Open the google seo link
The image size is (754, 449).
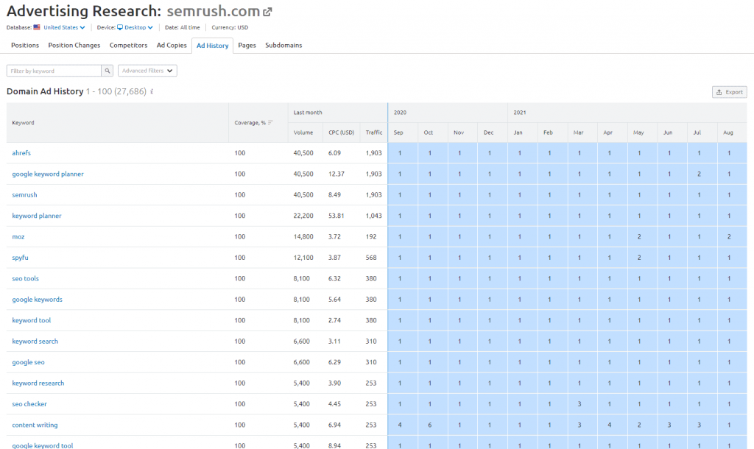(x=29, y=362)
